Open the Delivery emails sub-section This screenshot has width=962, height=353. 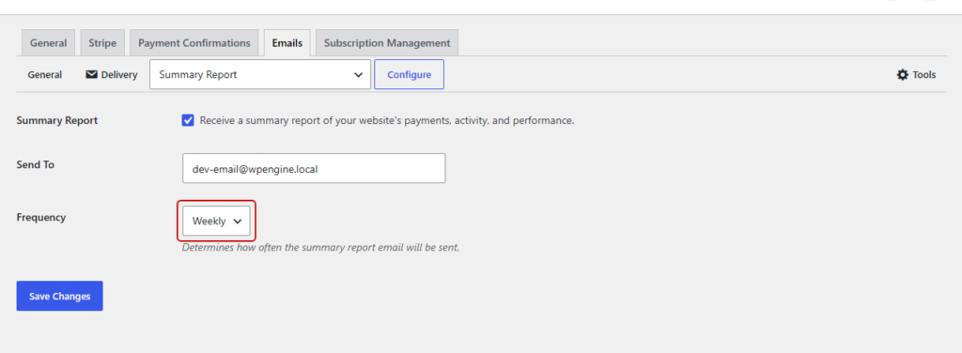[x=112, y=75]
